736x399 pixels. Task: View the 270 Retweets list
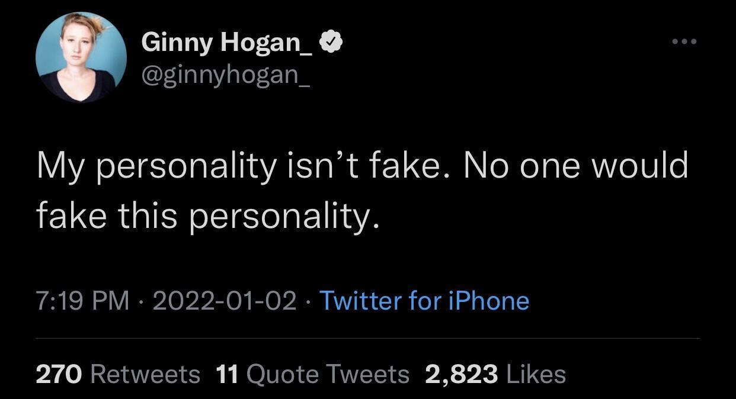pos(118,374)
